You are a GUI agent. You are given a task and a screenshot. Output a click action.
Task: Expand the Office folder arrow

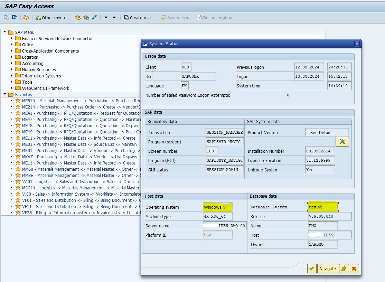[x=11, y=45]
